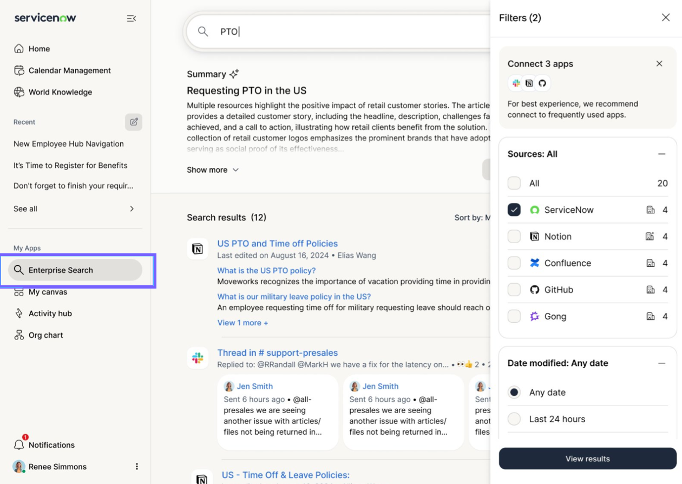Click building icon in Notion row
This screenshot has width=682, height=484.
(x=650, y=237)
